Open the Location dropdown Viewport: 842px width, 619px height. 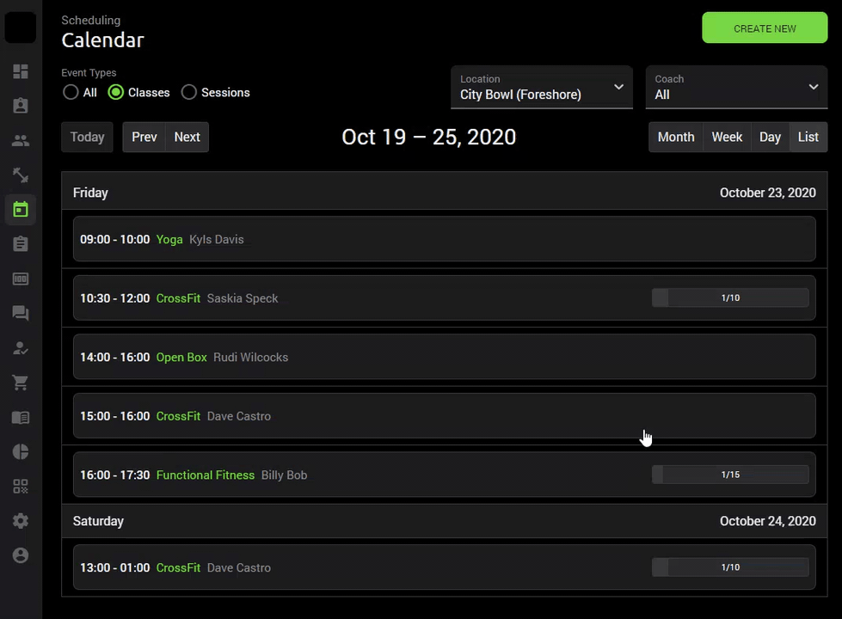tap(541, 87)
